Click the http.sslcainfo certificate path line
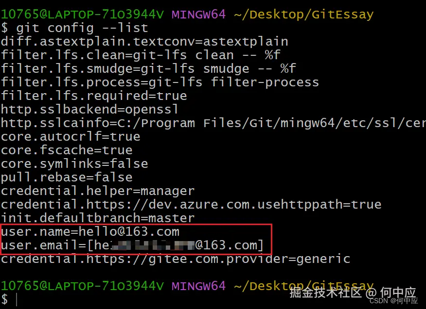The width and height of the screenshot is (426, 309). pyautogui.click(x=213, y=123)
